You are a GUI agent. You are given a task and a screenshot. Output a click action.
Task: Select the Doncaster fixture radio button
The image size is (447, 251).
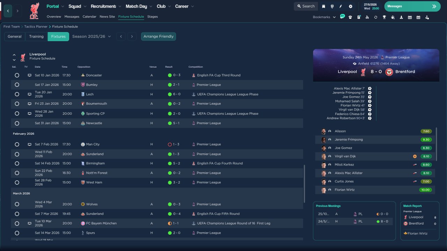click(17, 75)
